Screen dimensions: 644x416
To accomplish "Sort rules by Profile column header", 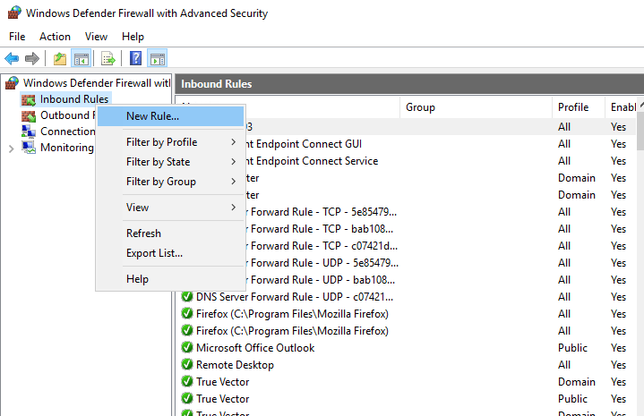I will (x=579, y=107).
